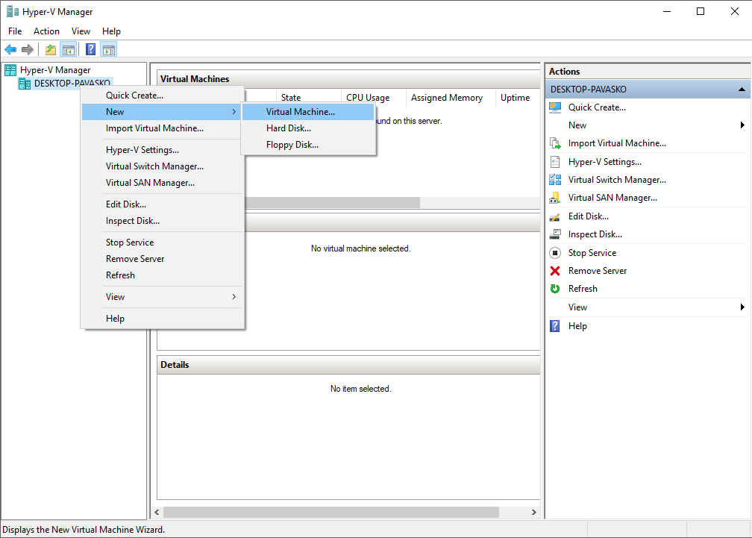The height and width of the screenshot is (538, 752).
Task: Click Stop Service in Actions pane
Action: 592,253
